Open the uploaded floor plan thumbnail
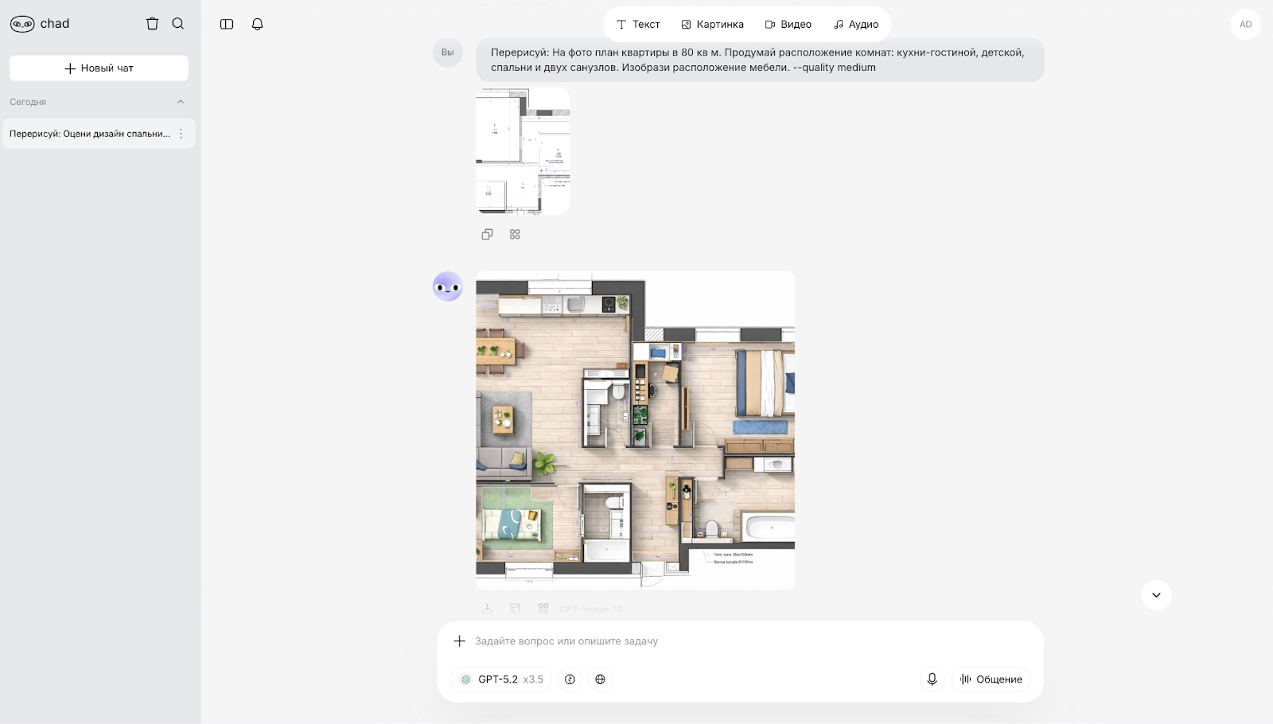The height and width of the screenshot is (724, 1273). pyautogui.click(x=523, y=151)
